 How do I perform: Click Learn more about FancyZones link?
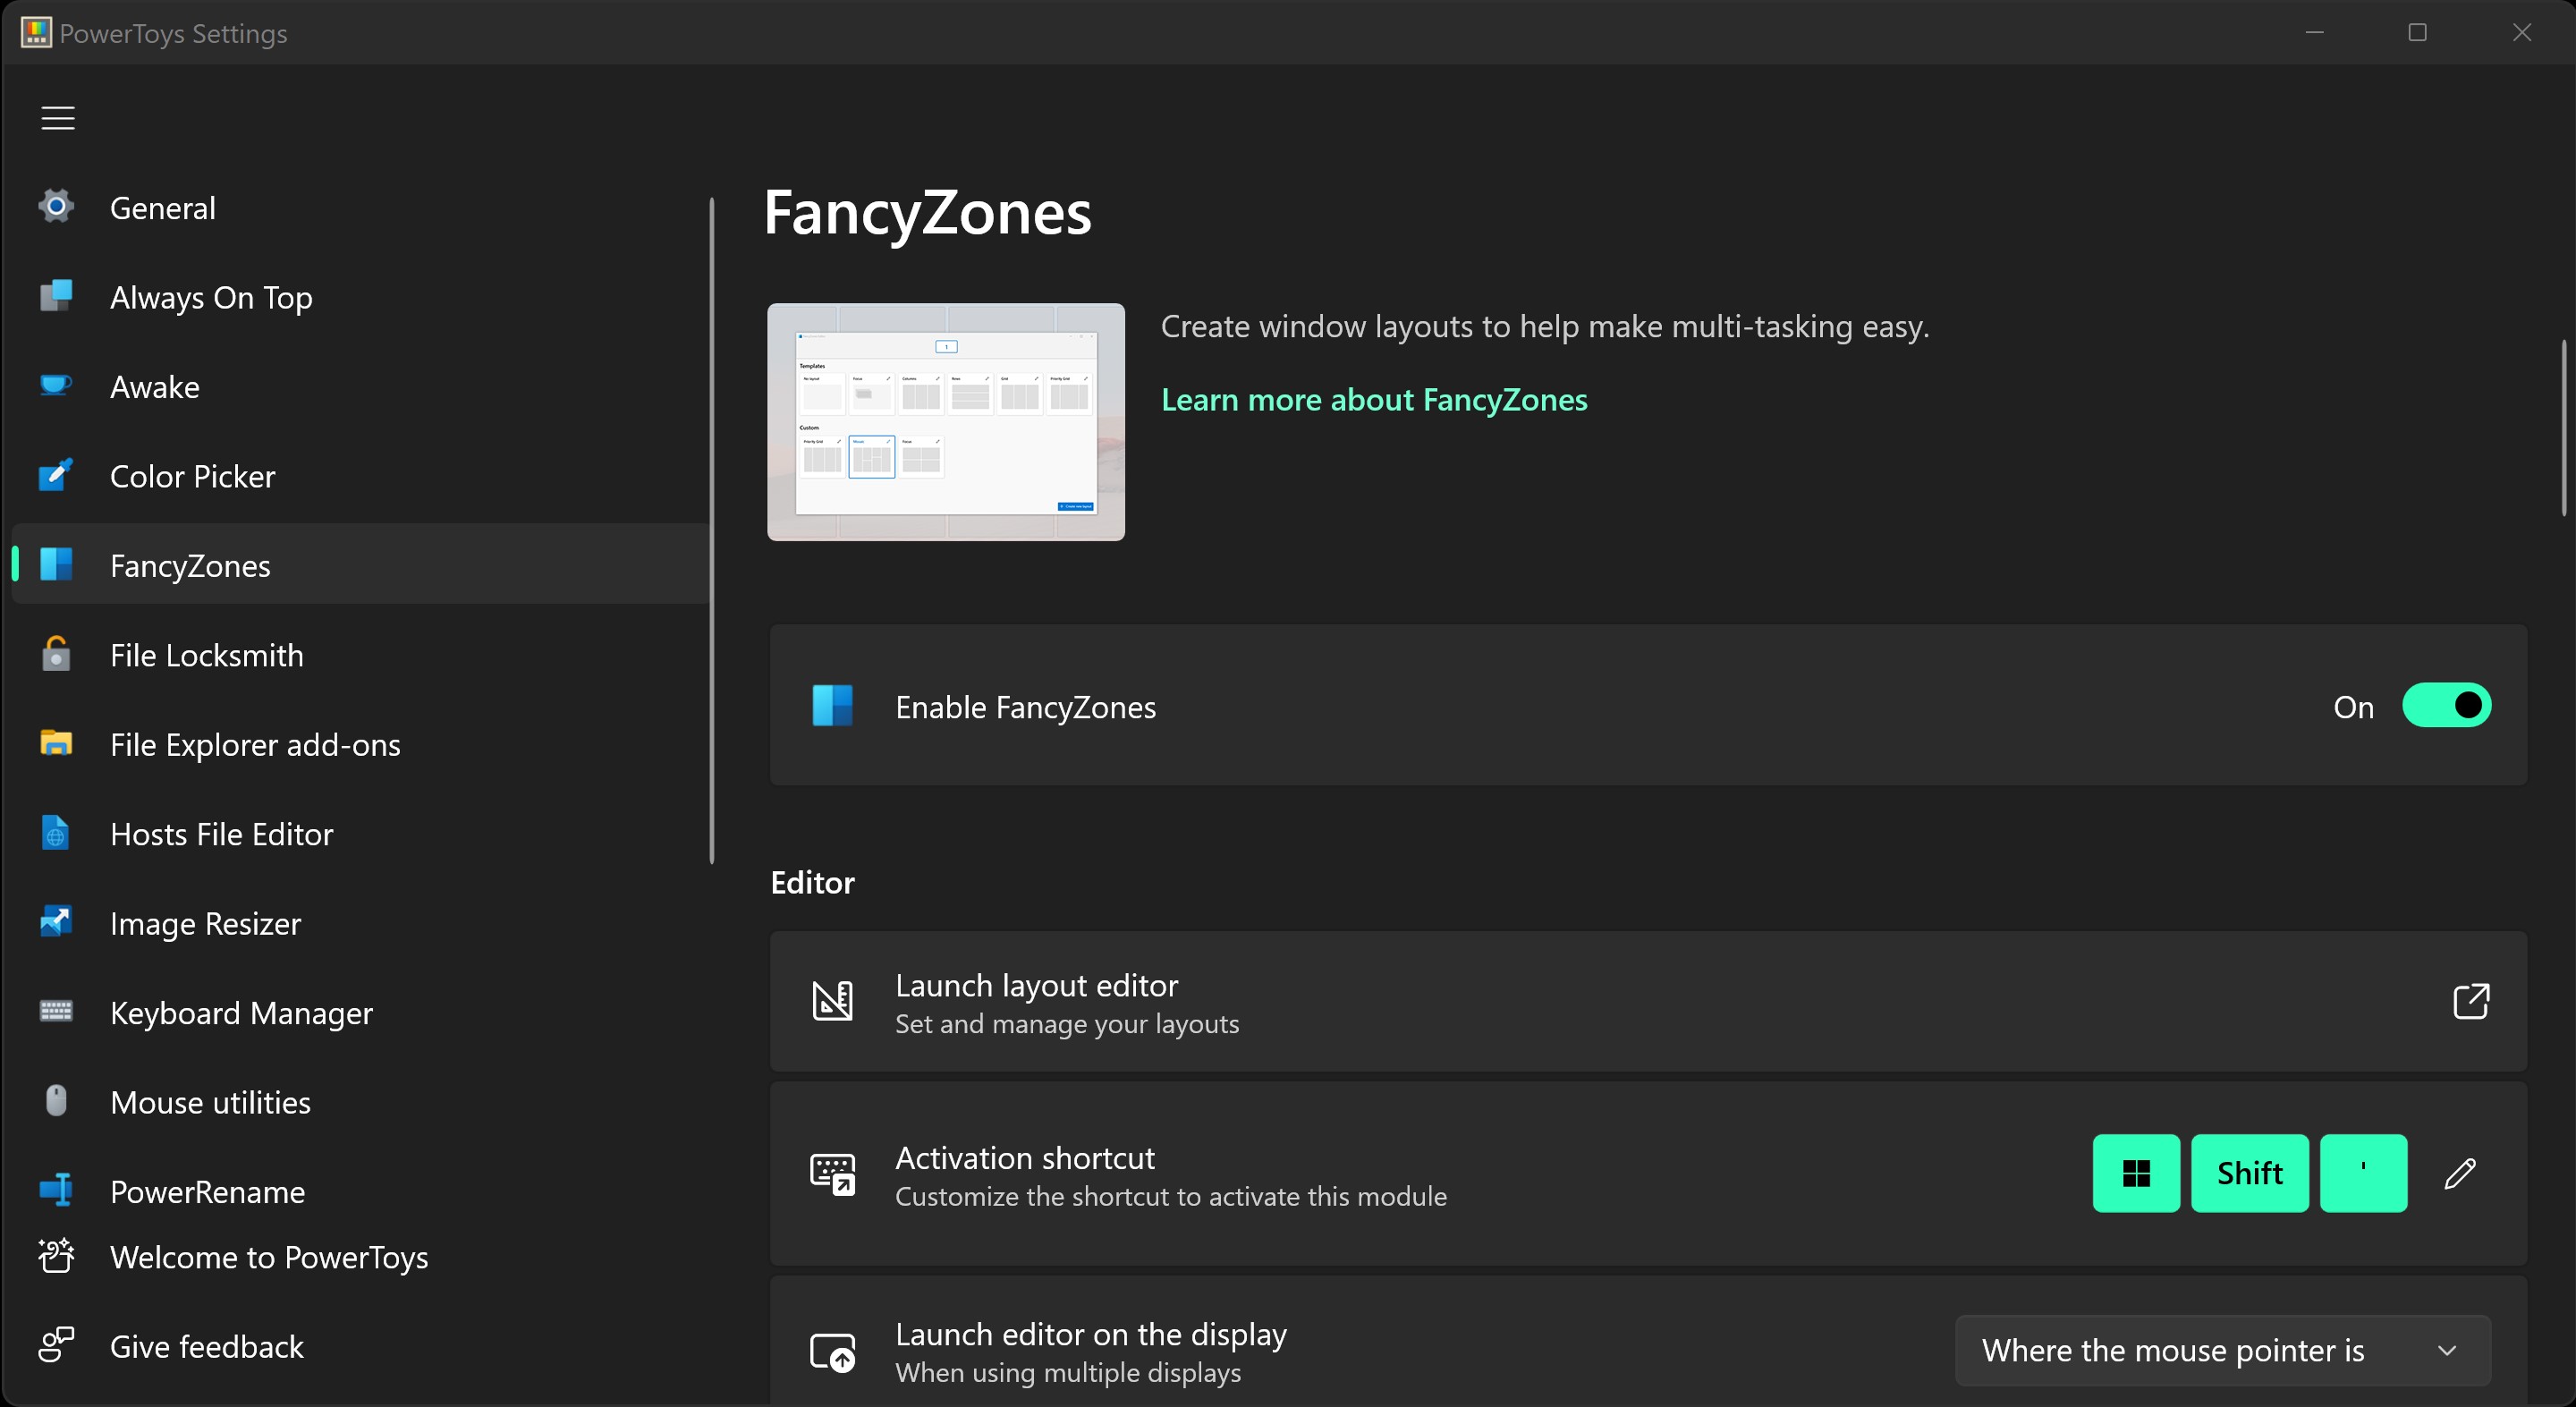pos(1374,399)
